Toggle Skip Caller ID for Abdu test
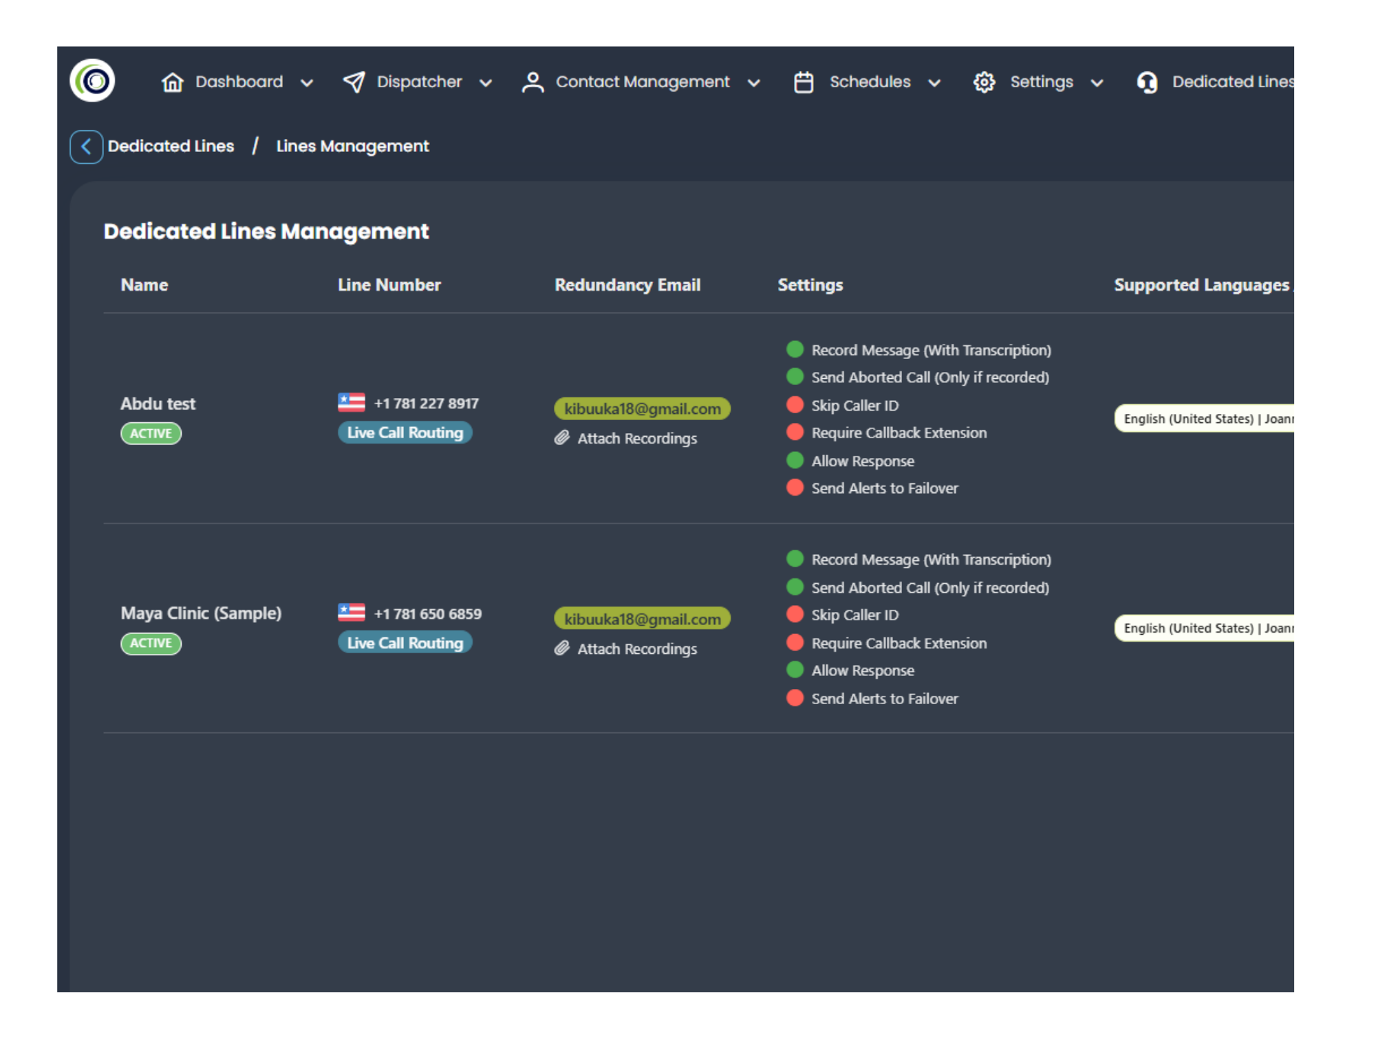The height and width of the screenshot is (1039, 1376). (x=795, y=405)
